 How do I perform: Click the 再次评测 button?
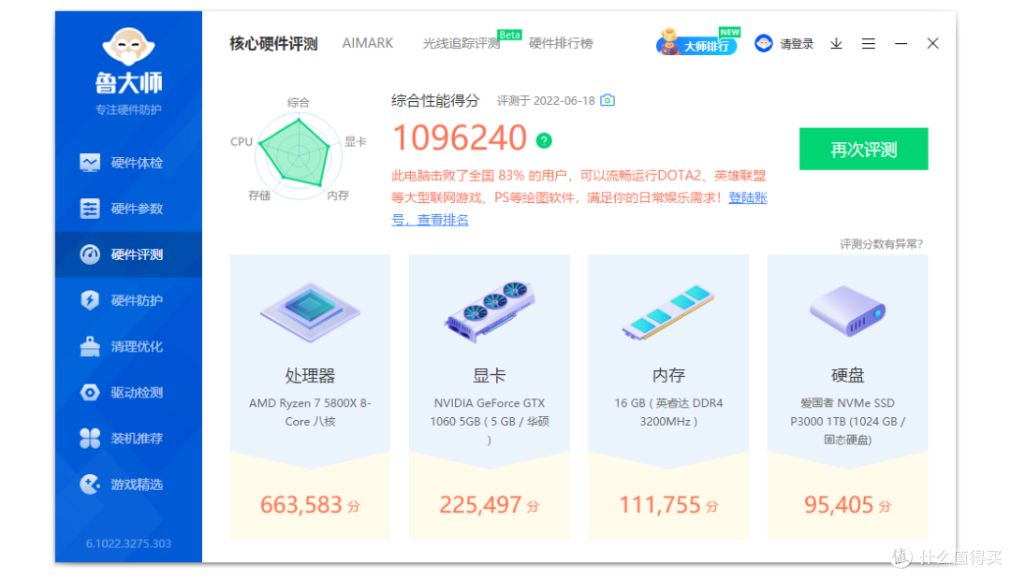(863, 149)
